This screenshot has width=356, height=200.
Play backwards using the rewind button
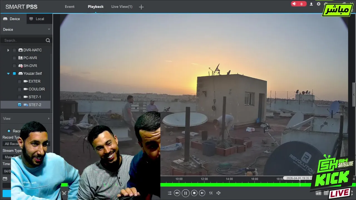pyautogui.click(x=177, y=193)
